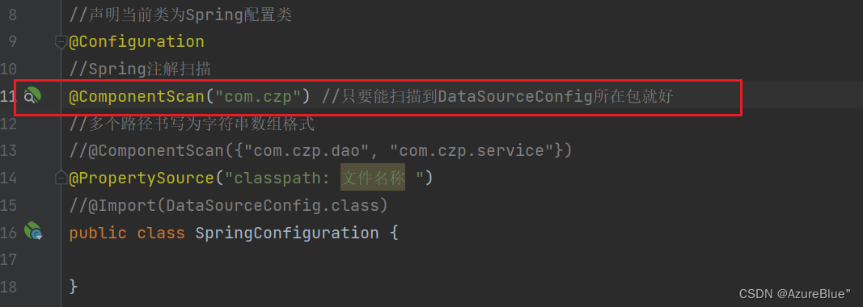Click line number 13 in the gutter

click(x=8, y=150)
